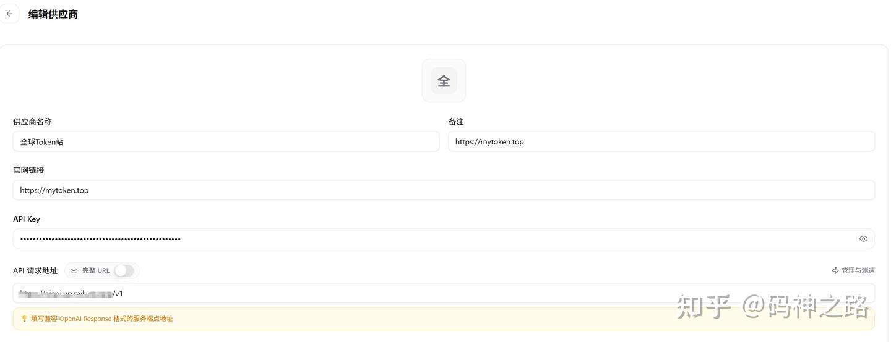
Task: Reveal the API Key with eye icon
Action: (863, 239)
